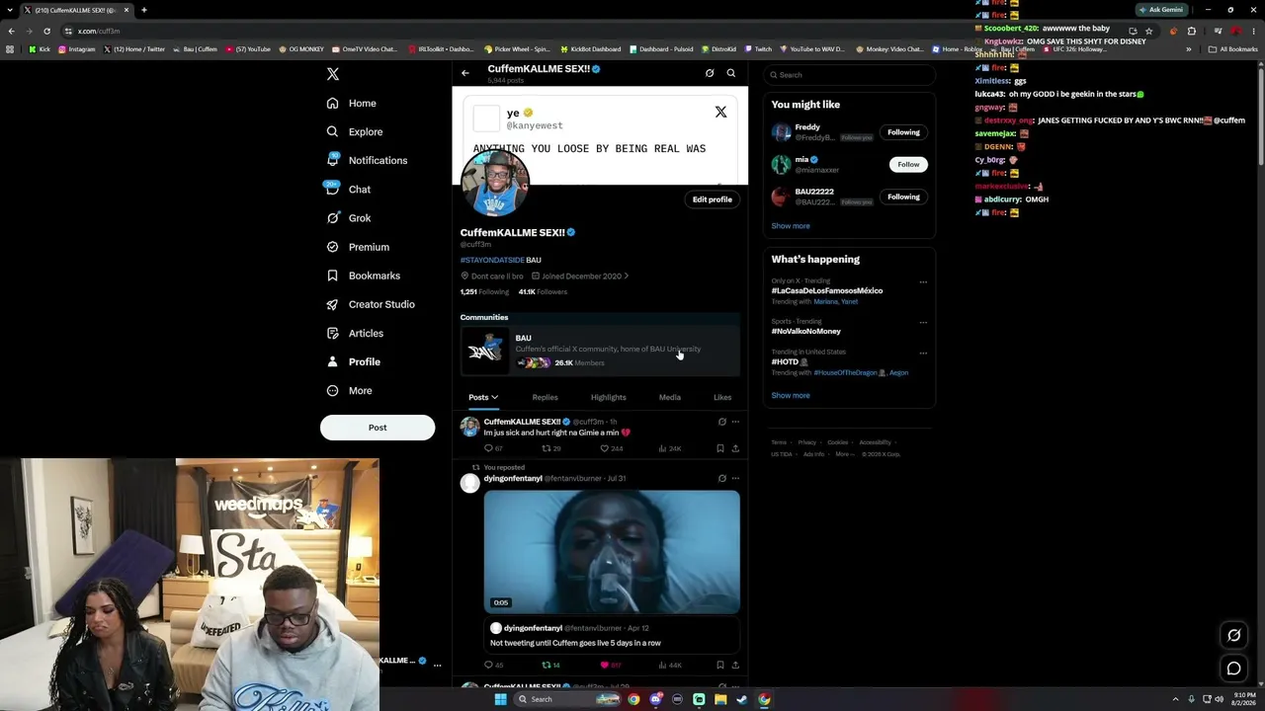Image resolution: width=1265 pixels, height=711 pixels.
Task: Click the browser Ask Gemini button
Action: click(1161, 10)
